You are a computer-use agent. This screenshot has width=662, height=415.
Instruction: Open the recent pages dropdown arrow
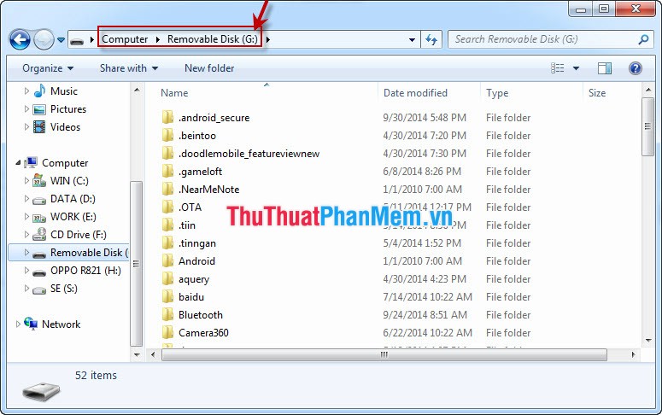62,40
